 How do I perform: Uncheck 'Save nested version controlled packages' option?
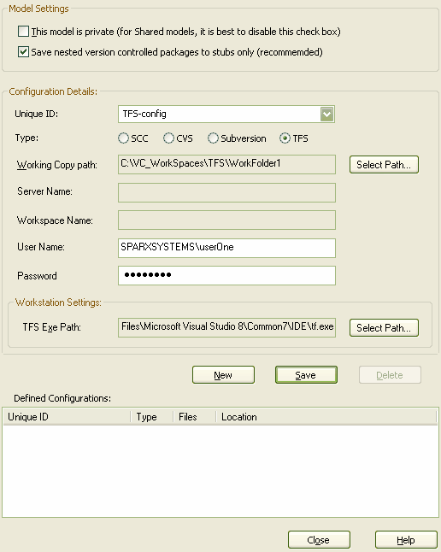point(24,52)
